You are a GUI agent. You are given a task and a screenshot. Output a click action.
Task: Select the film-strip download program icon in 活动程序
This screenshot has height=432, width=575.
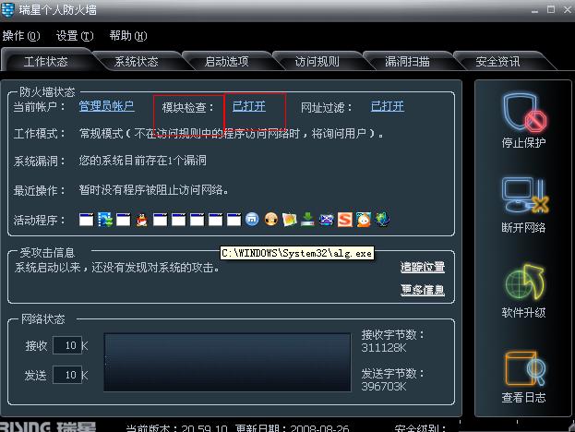tap(105, 220)
